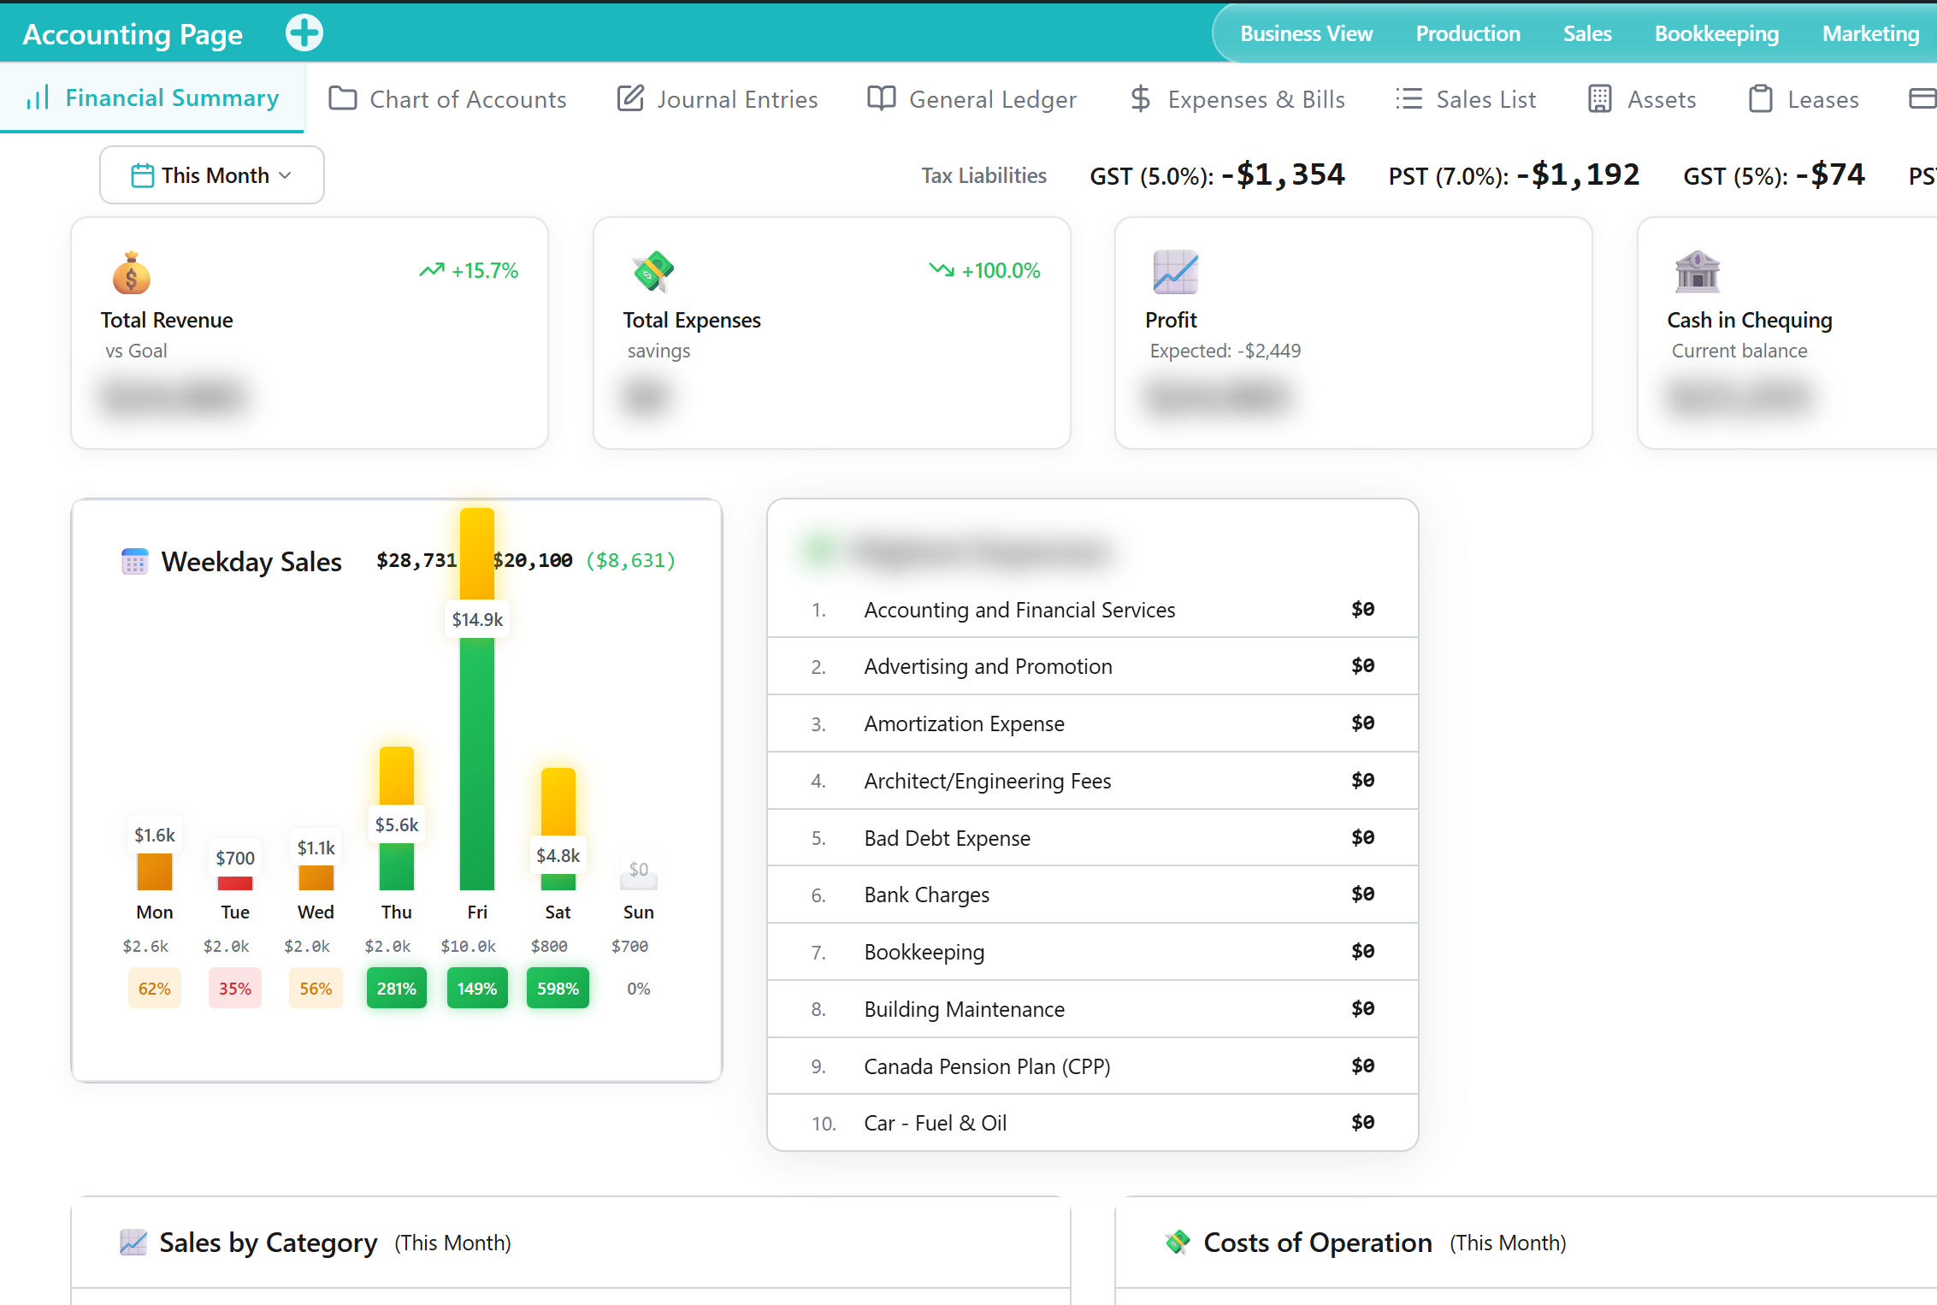Click the plus icon beside Accounting Page

304,33
